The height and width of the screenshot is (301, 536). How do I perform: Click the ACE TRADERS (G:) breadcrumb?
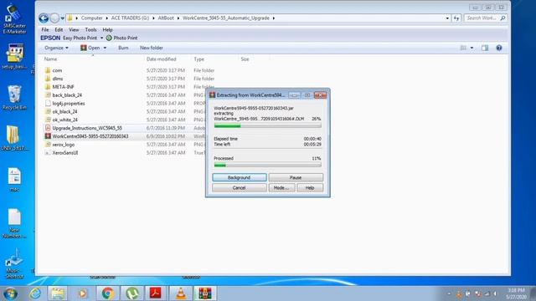[130, 18]
